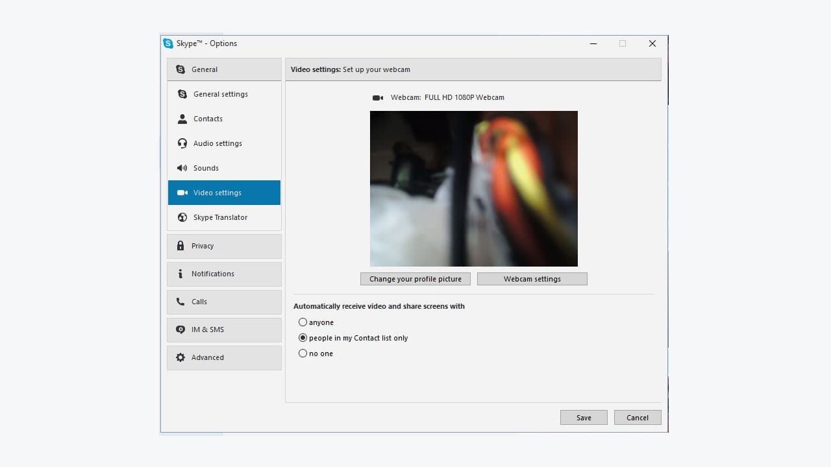Screen dimensions: 831x467
Task: Click the Notifications info icon
Action: tap(180, 274)
